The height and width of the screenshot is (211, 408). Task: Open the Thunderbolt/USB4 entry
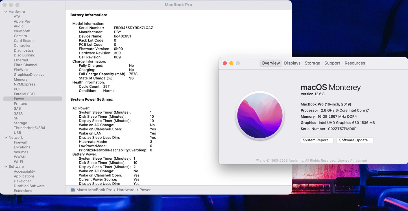point(29,128)
